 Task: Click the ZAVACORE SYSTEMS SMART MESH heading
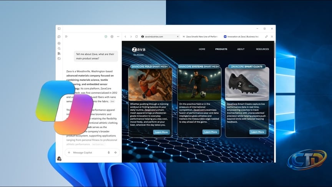tap(199, 67)
